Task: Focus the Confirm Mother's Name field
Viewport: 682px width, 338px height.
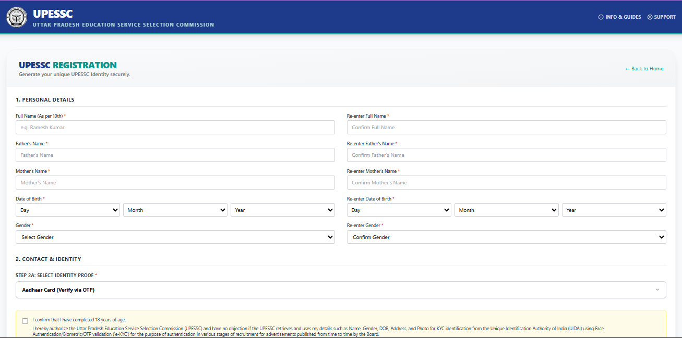Action: [506, 183]
